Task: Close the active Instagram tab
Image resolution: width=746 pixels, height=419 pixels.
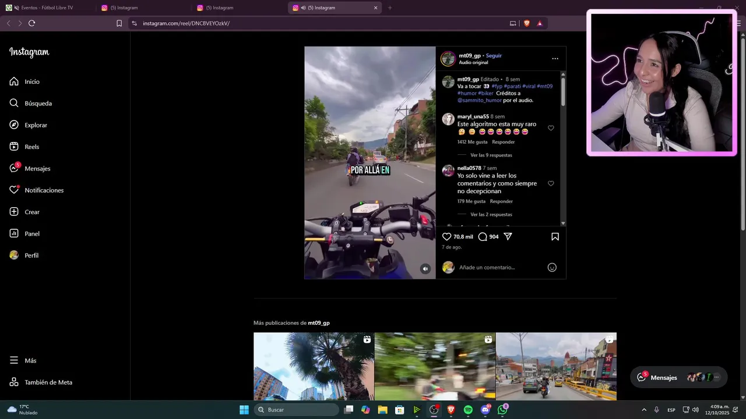Action: click(375, 8)
